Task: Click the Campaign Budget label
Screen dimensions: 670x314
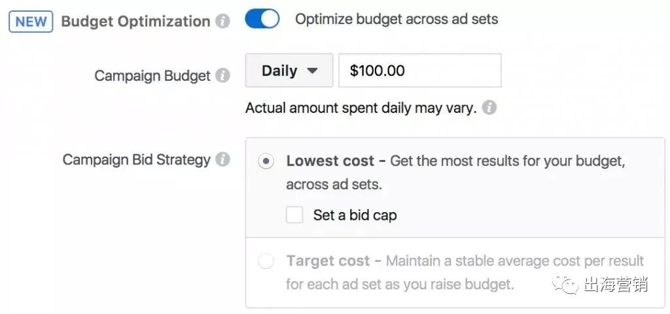Action: point(152,76)
